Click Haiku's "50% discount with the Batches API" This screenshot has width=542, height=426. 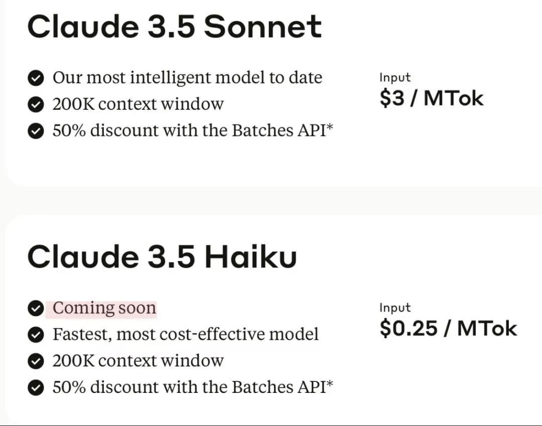click(193, 387)
